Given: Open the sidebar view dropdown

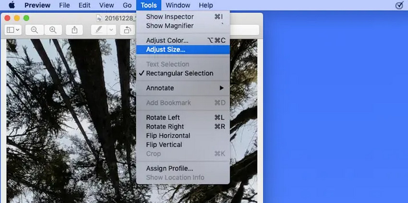Looking at the screenshot, I should coord(13,30).
